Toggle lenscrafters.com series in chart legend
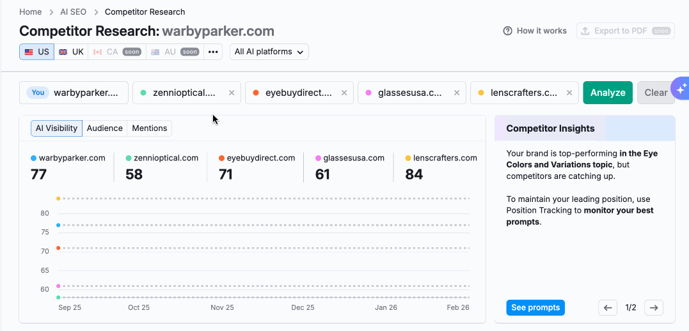 441,158
